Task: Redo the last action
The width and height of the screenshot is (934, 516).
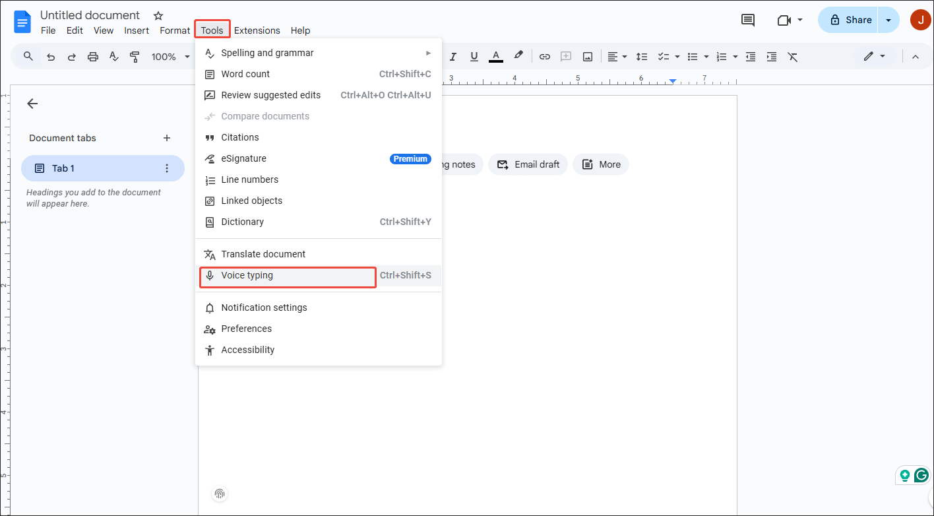Action: [x=71, y=56]
